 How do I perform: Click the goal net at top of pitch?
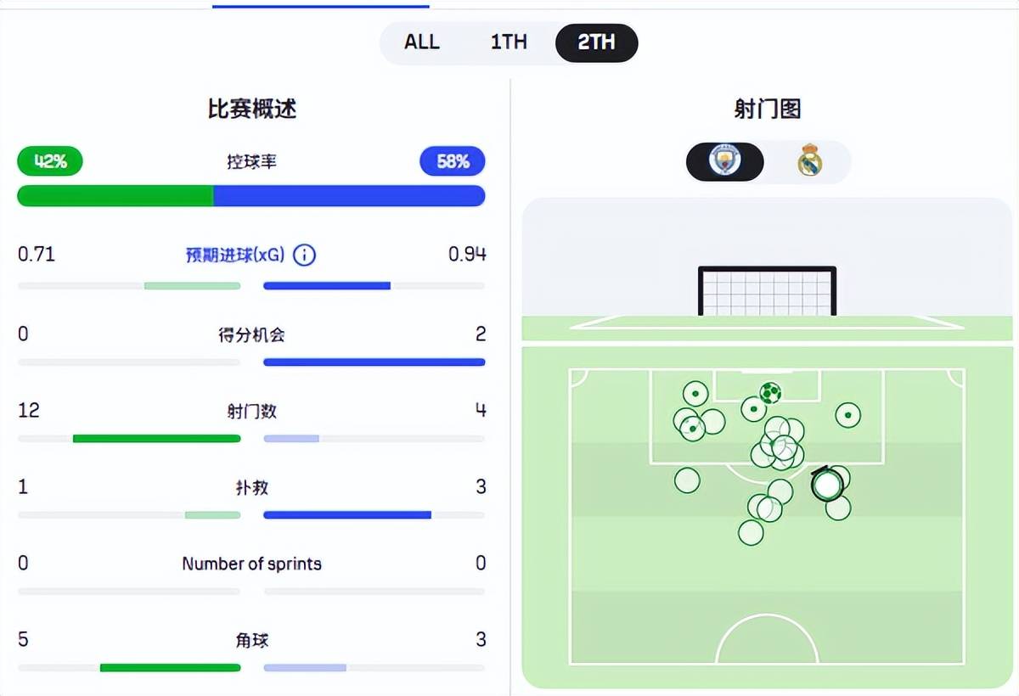(767, 292)
